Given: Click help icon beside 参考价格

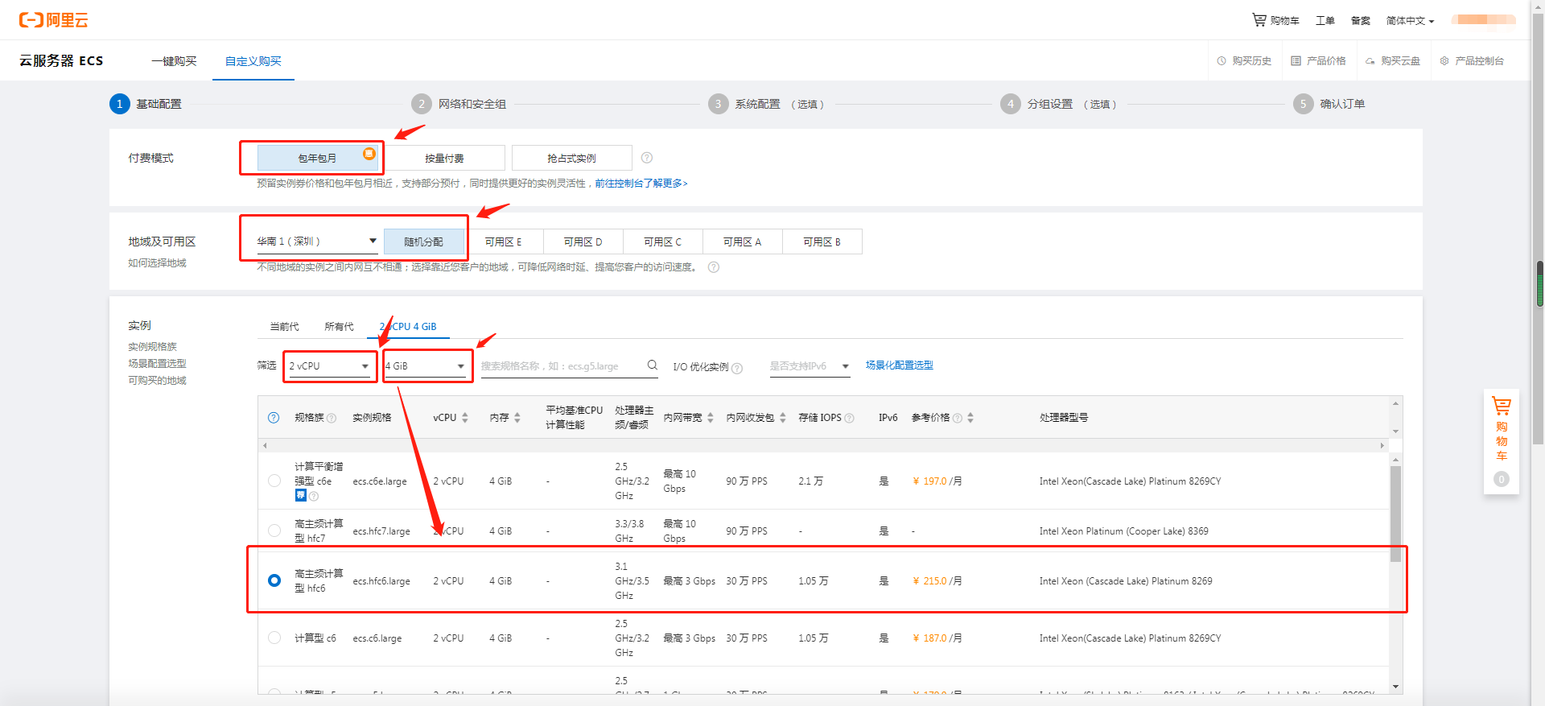Looking at the screenshot, I should point(958,419).
